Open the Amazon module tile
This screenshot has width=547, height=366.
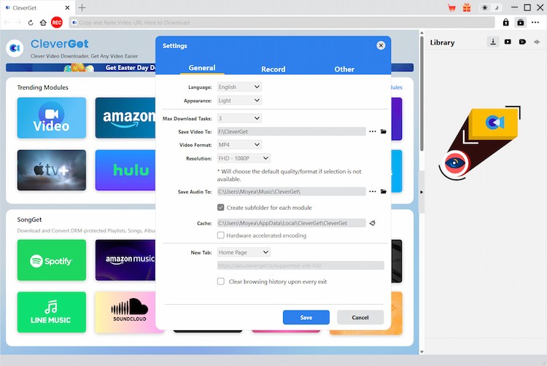tap(125, 118)
